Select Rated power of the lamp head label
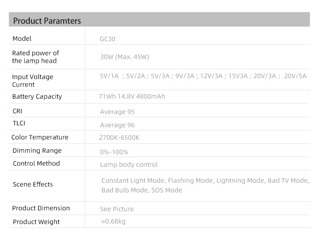This screenshot has height=236, width=318. [35, 57]
